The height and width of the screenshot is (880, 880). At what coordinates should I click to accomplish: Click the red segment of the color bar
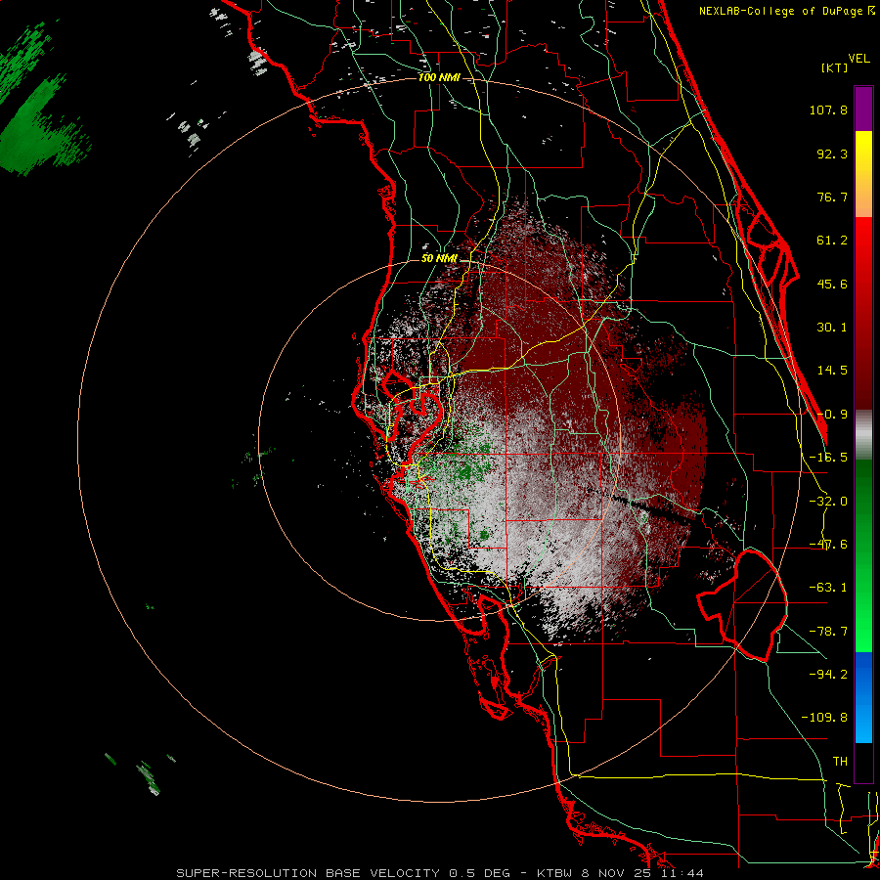(x=863, y=313)
